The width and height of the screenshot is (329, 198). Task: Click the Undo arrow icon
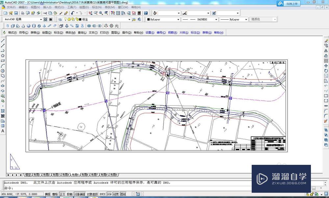73,13
